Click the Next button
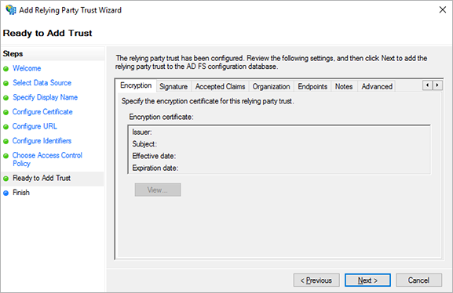453x293 pixels. [367, 280]
